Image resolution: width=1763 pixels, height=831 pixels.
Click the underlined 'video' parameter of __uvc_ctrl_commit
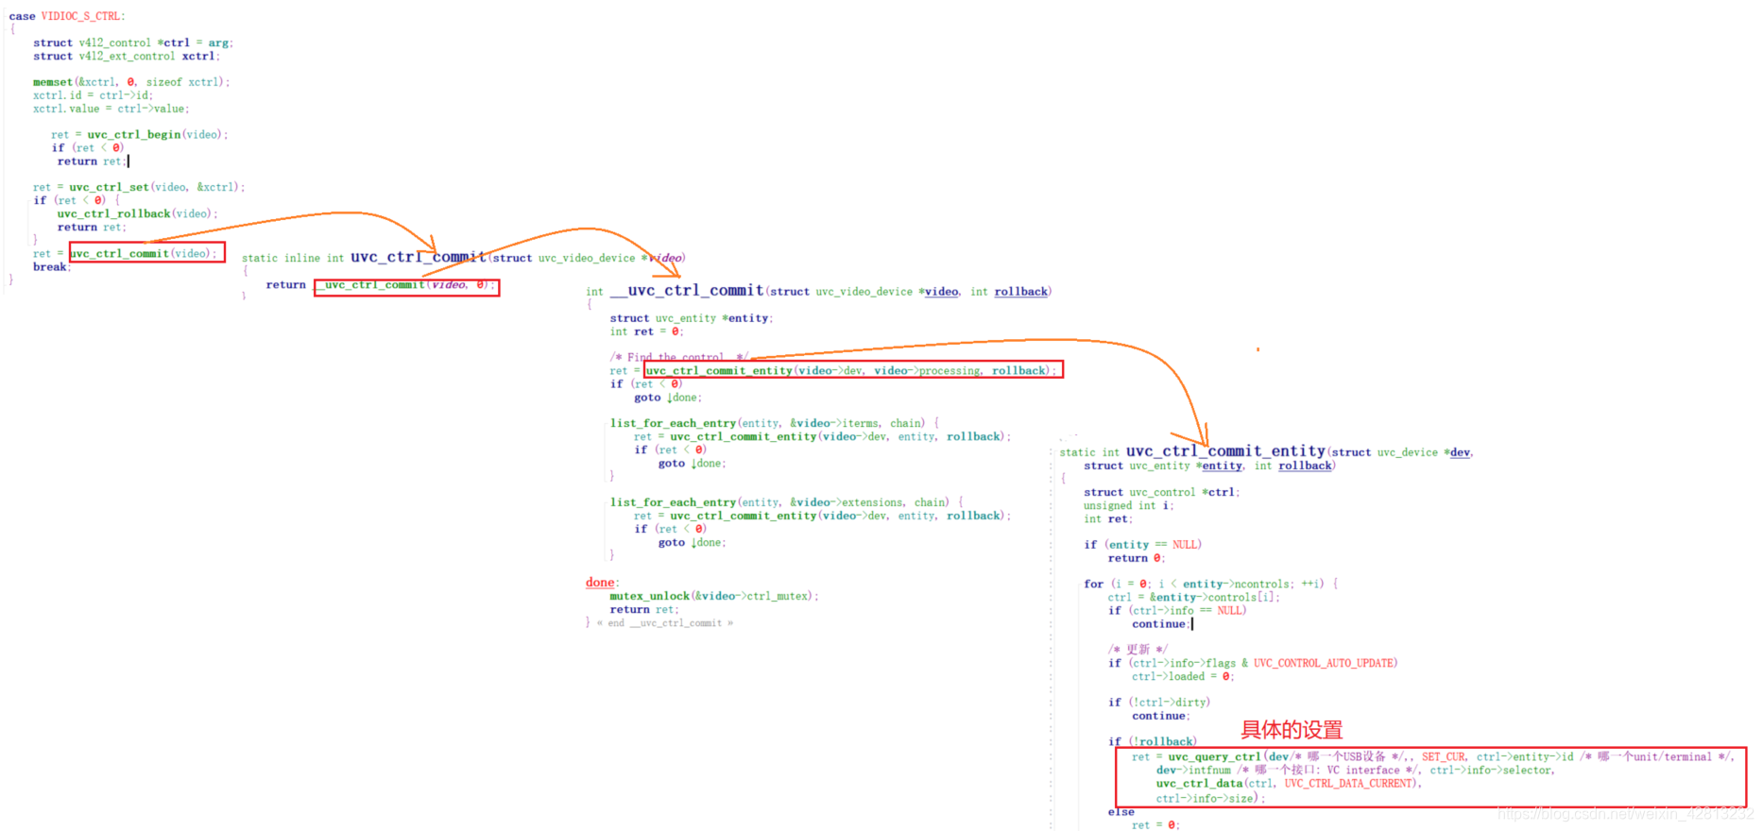tap(941, 292)
